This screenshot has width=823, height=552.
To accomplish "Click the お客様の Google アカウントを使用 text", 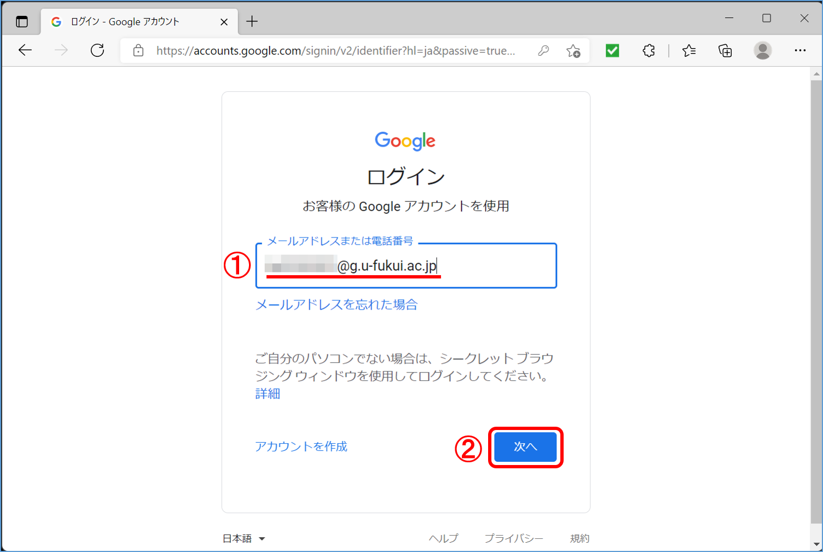I will point(406,206).
